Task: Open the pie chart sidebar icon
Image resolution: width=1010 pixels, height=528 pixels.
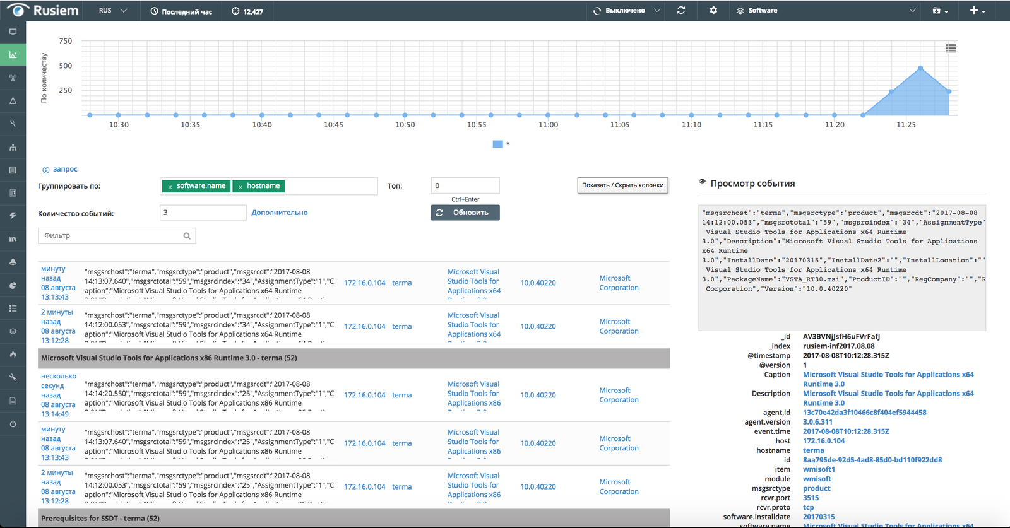Action: [x=13, y=285]
